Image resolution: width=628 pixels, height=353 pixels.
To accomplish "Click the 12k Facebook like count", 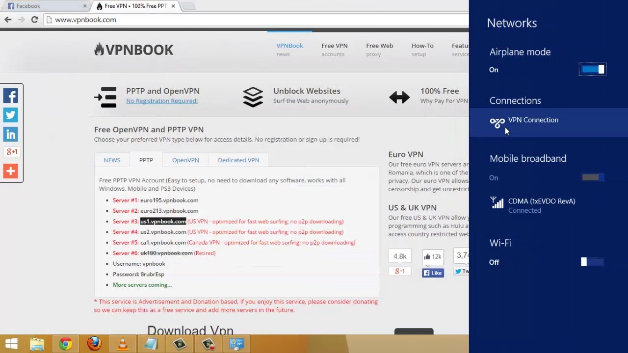I will 433,256.
